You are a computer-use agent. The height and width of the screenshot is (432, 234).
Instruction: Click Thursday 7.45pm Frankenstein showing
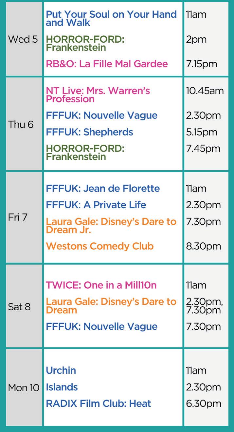point(85,153)
